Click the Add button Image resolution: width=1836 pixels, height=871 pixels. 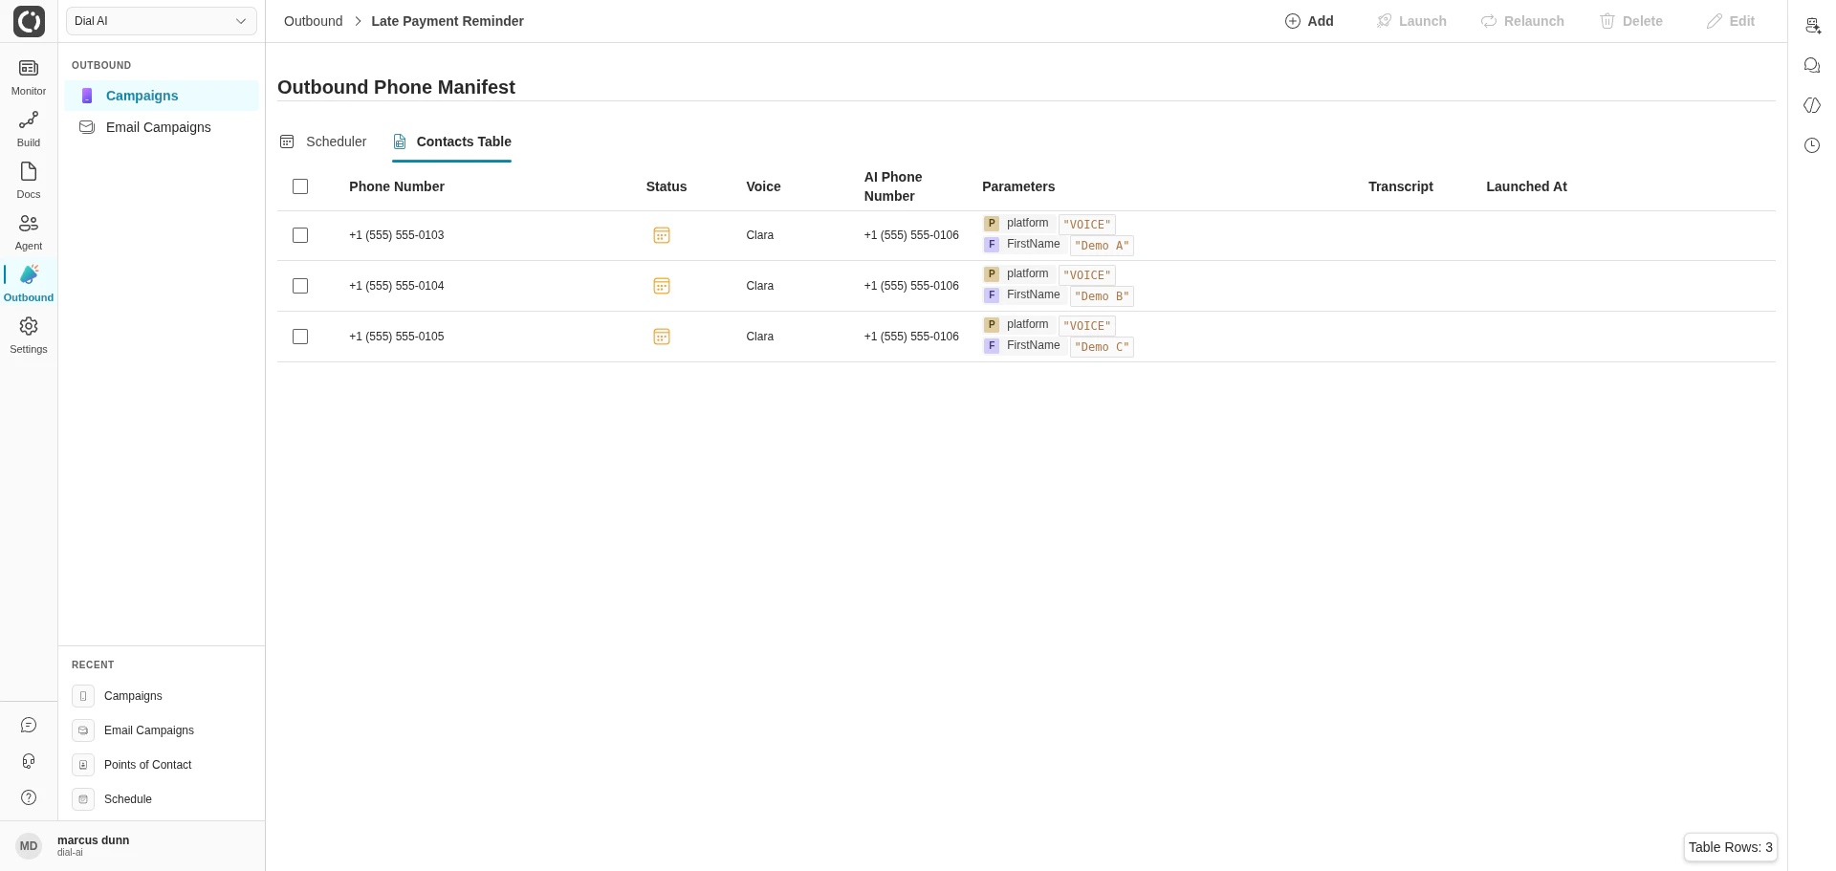(x=1309, y=21)
